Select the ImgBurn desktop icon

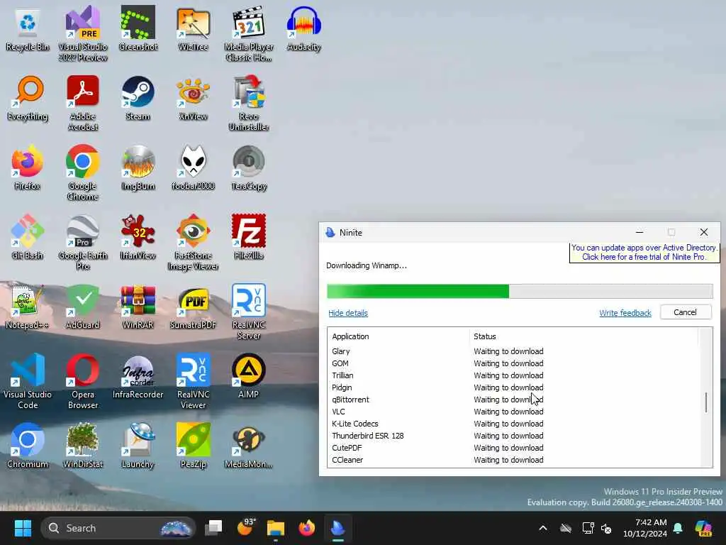pyautogui.click(x=138, y=168)
